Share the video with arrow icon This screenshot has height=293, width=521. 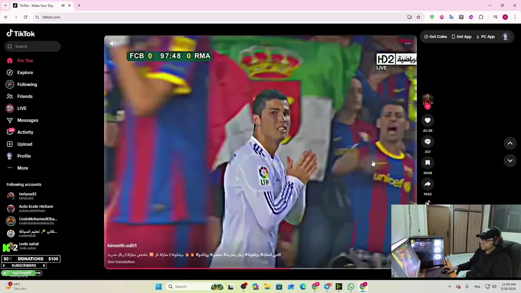pyautogui.click(x=427, y=184)
